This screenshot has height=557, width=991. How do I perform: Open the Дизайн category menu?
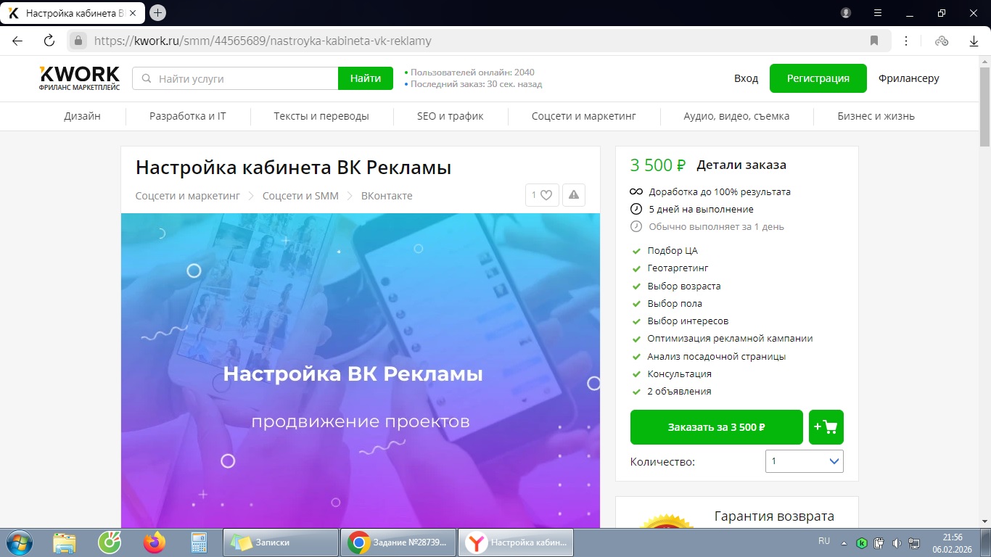point(82,116)
